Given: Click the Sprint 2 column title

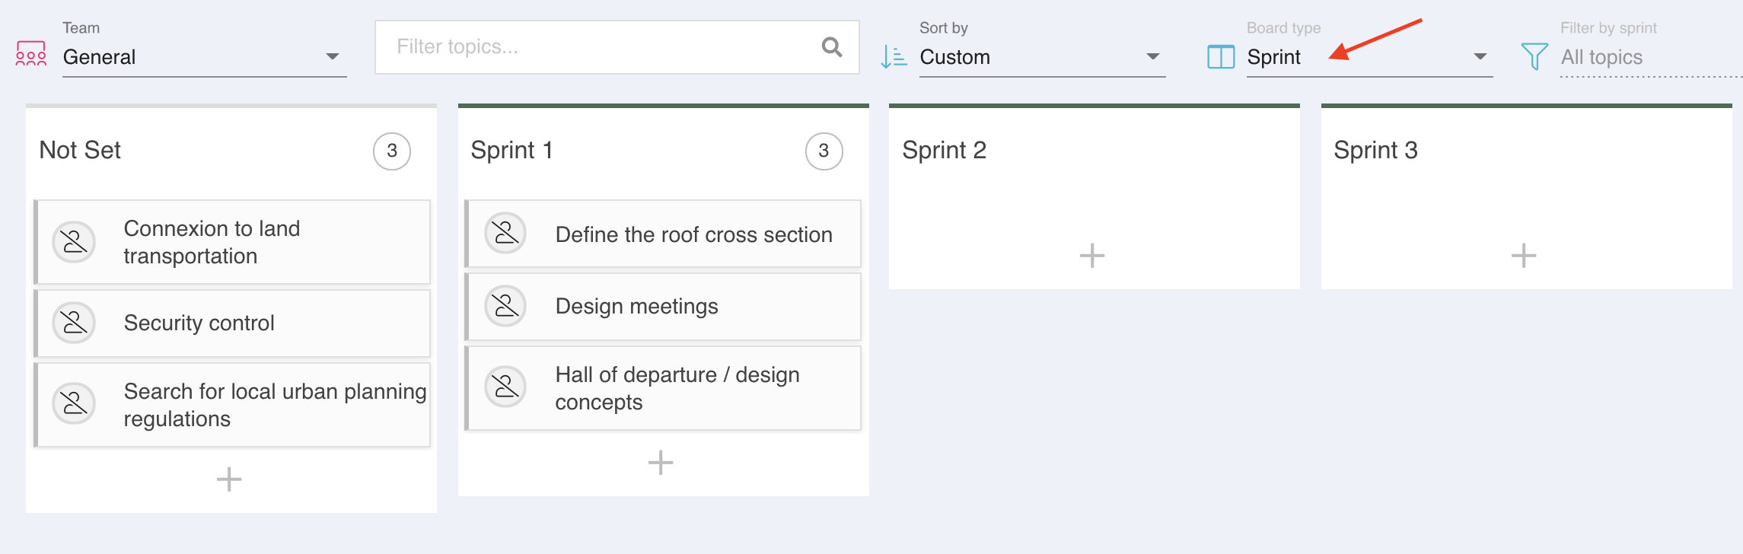Looking at the screenshot, I should [x=944, y=150].
